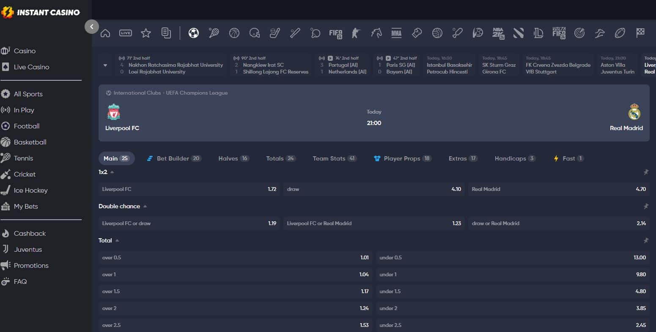Open the Team Stats tab

click(335, 158)
